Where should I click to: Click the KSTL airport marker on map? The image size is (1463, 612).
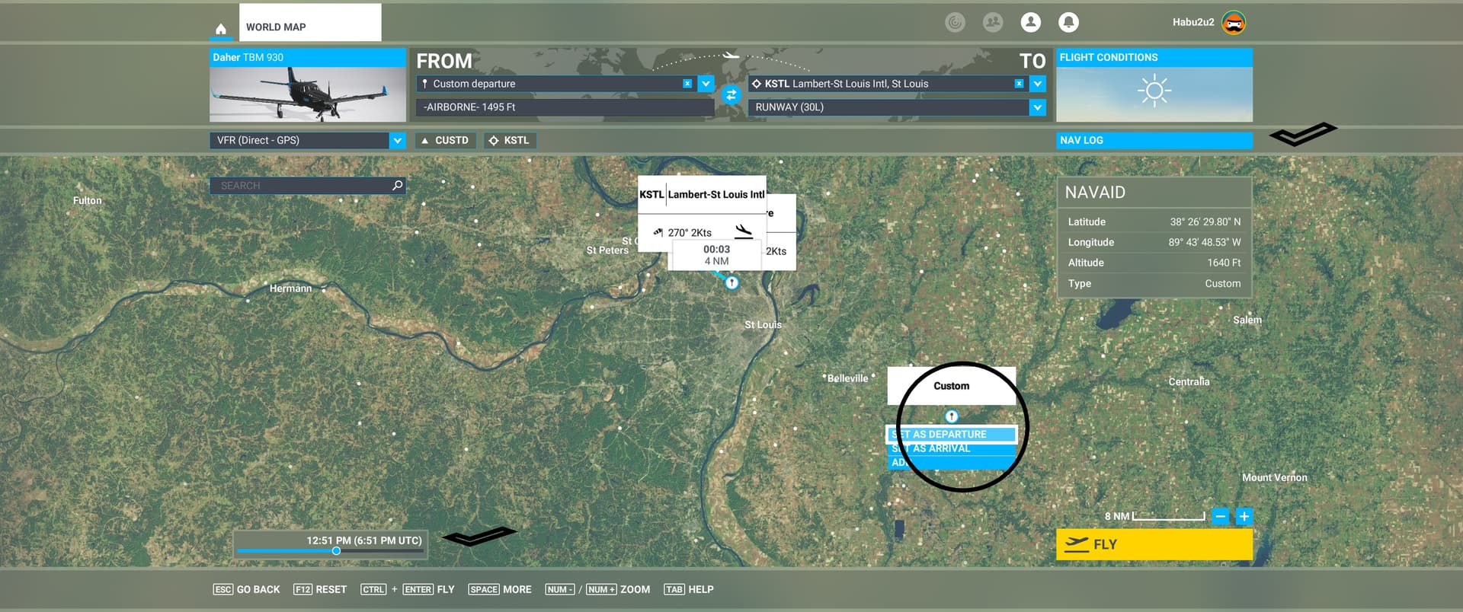click(x=731, y=283)
